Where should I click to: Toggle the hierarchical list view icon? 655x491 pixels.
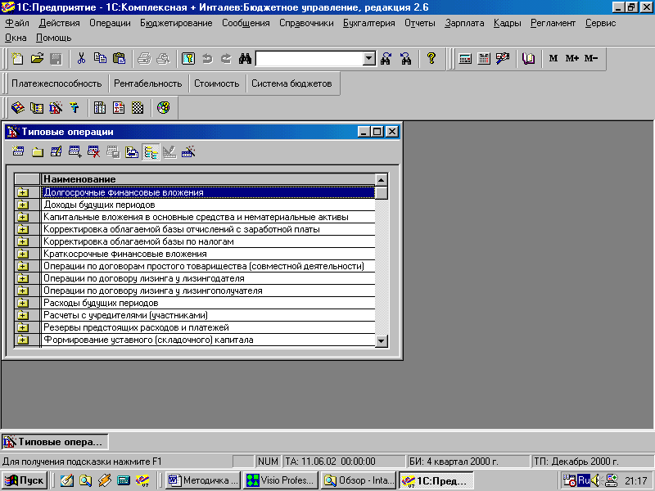(x=151, y=152)
